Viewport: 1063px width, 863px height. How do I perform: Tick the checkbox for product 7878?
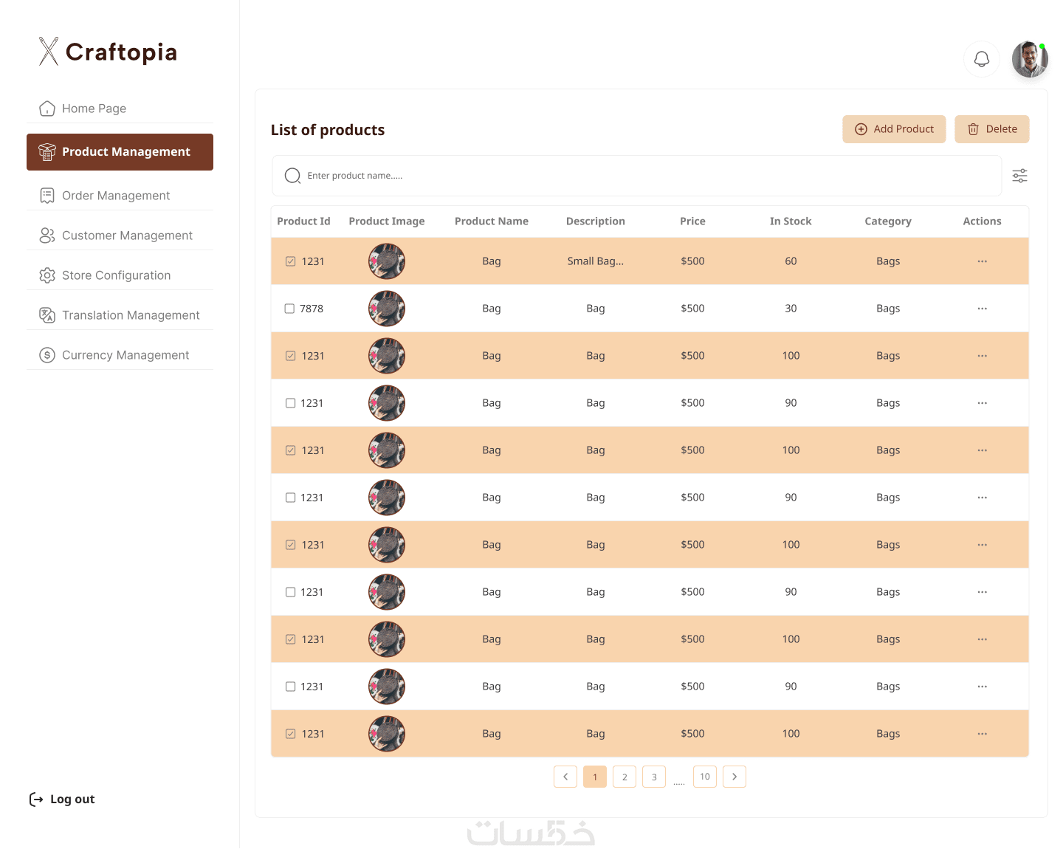pos(289,309)
